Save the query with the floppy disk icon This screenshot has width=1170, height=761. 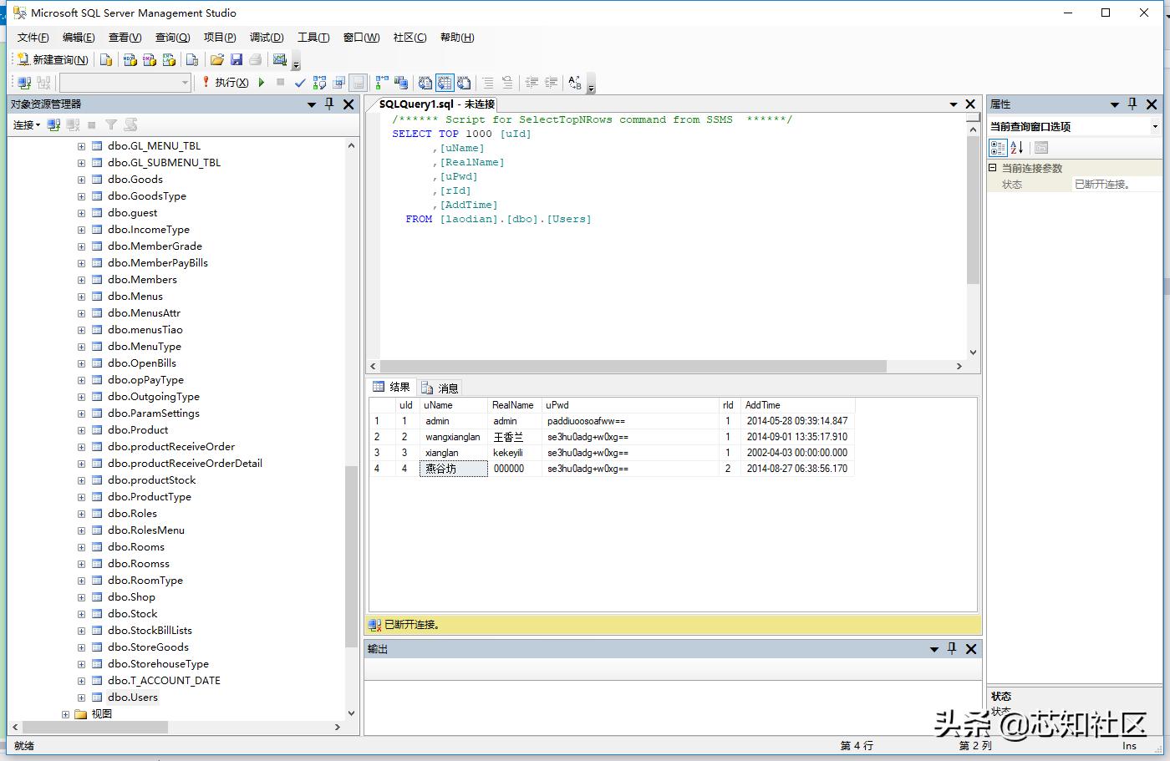coord(237,59)
